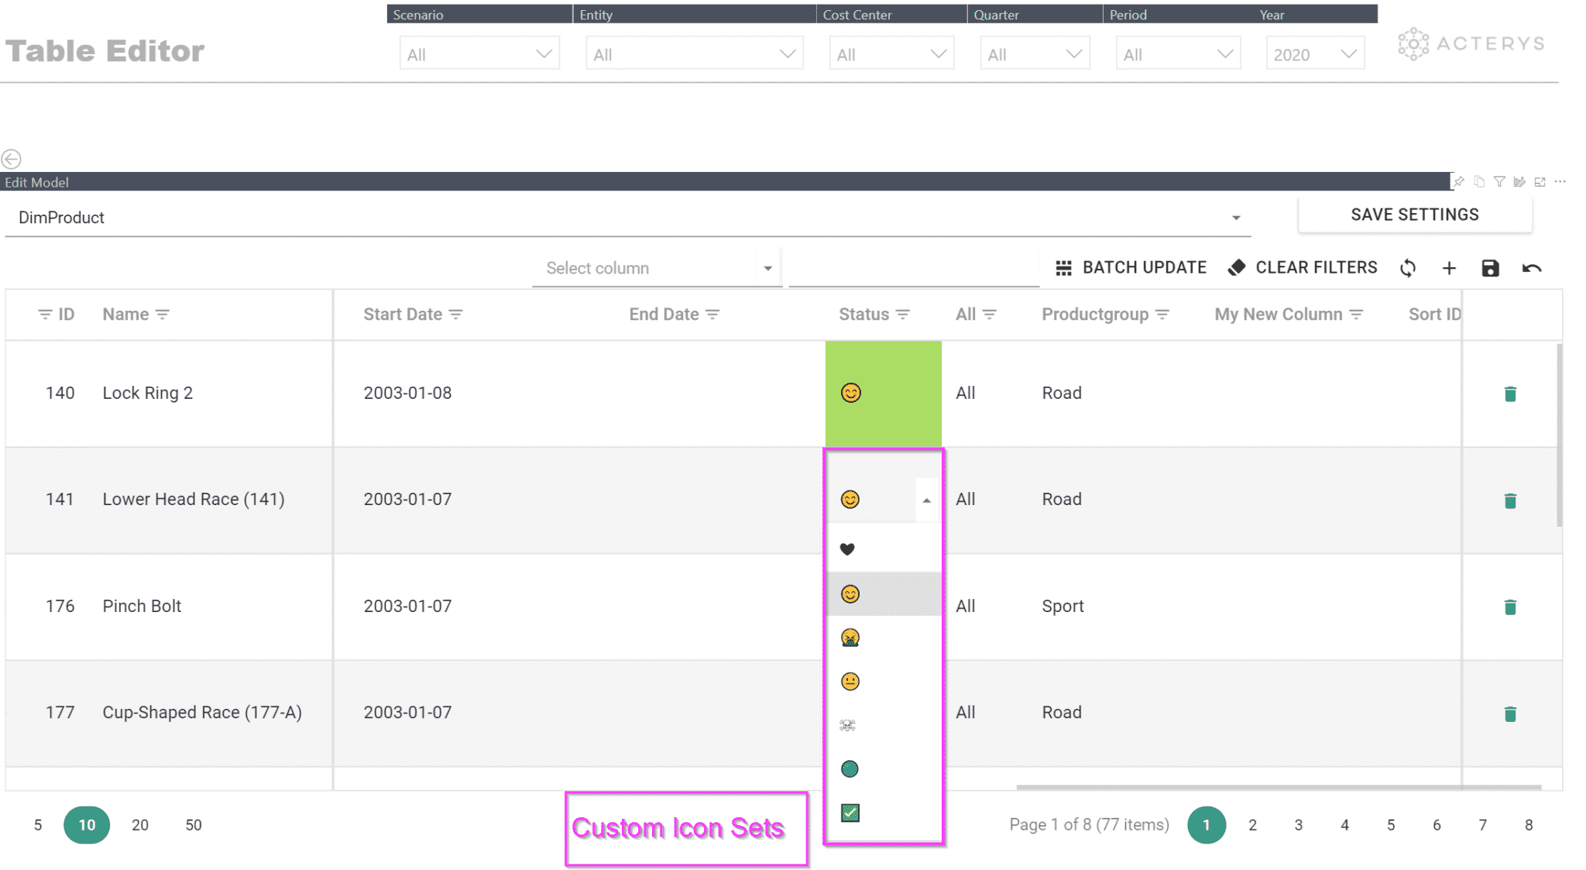This screenshot has height=870, width=1586.
Task: Open the Year 2020 dropdown
Action: (1314, 53)
